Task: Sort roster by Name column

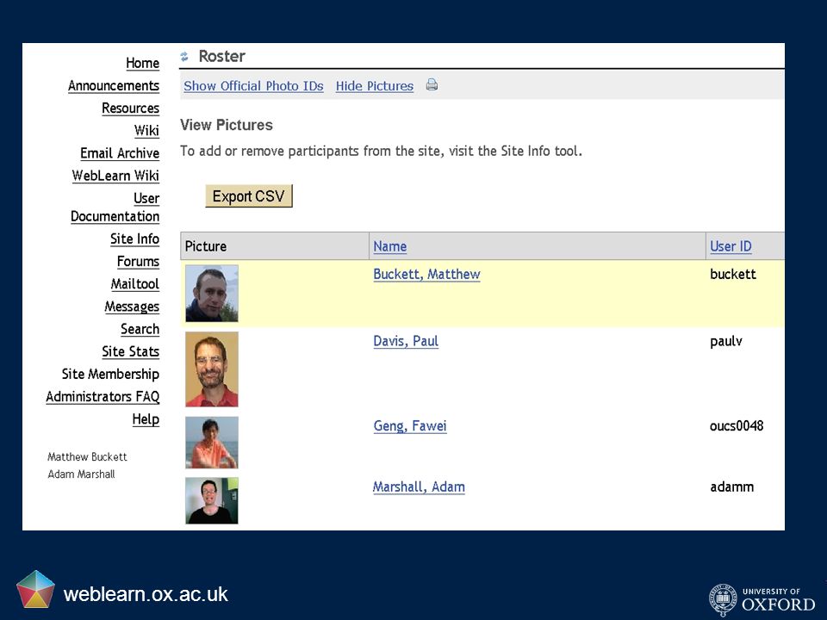Action: [389, 246]
